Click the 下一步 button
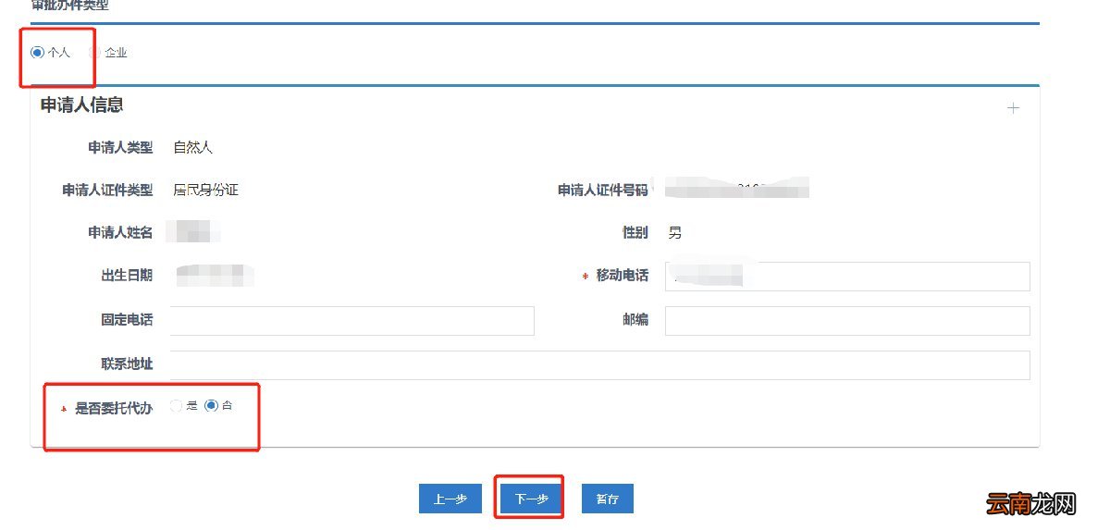Screen dimensions: 1110x530 (x=531, y=499)
